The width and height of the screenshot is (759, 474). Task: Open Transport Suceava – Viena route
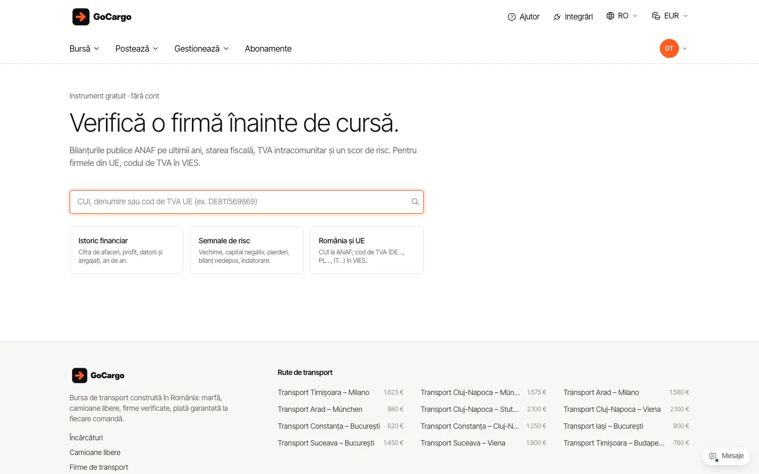click(x=483, y=443)
